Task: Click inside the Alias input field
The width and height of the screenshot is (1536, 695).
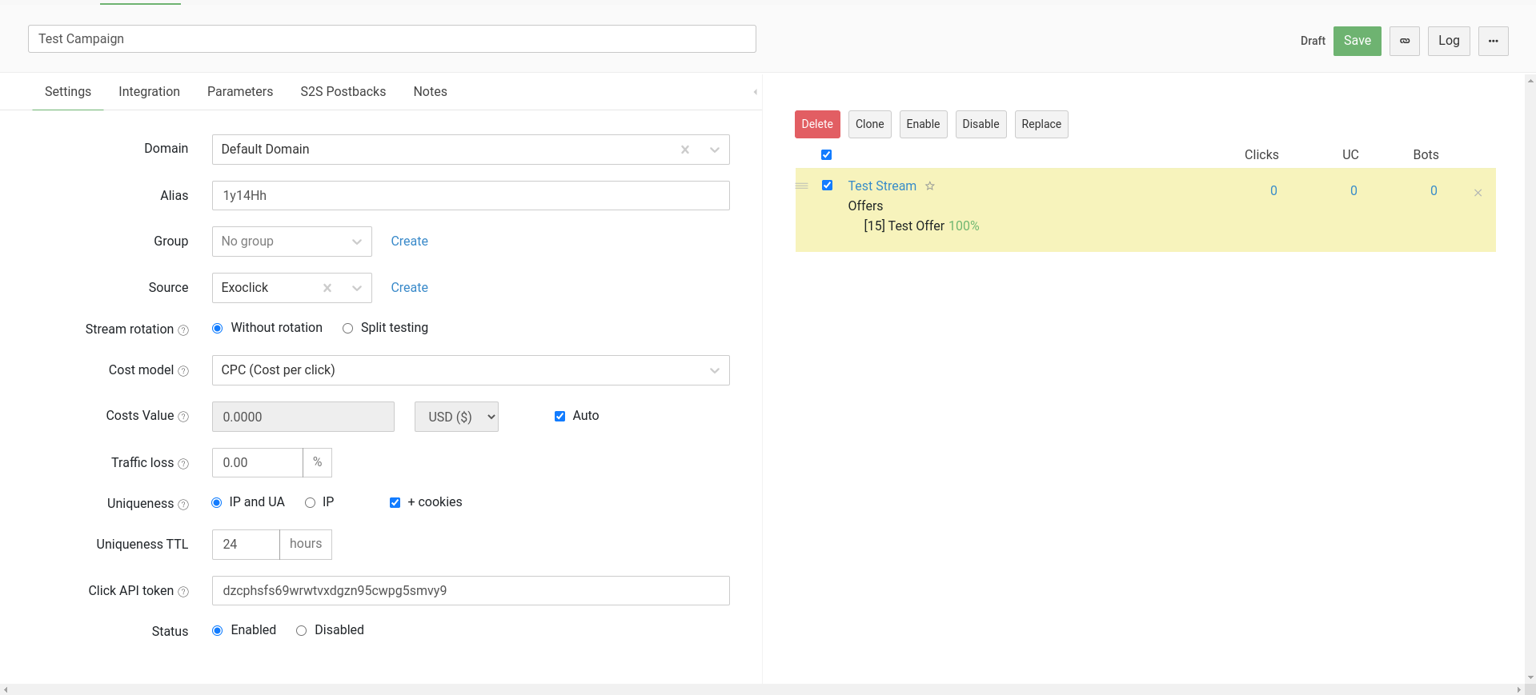Action: point(471,196)
